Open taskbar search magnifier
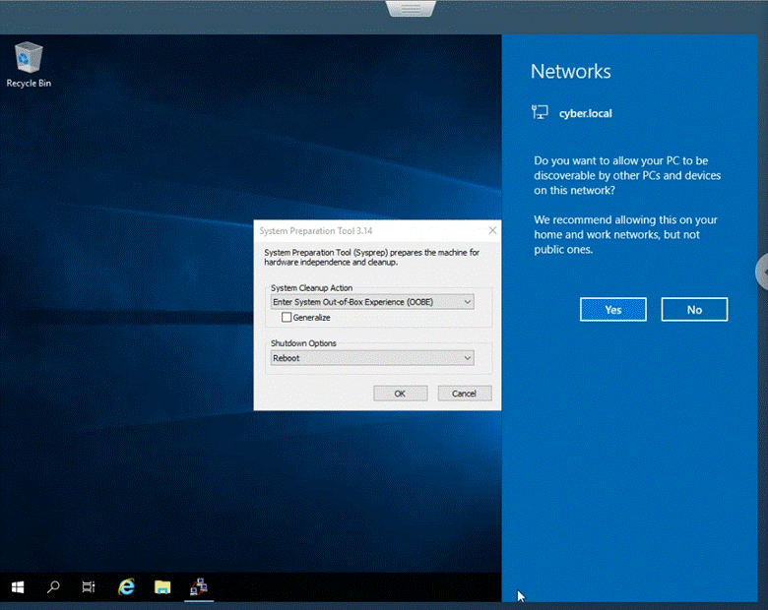This screenshot has width=768, height=610. point(53,587)
